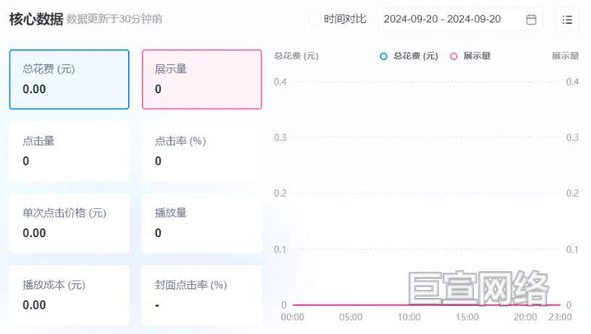Toggle the 展示量 legend marker
The image size is (591, 334).
(x=454, y=56)
